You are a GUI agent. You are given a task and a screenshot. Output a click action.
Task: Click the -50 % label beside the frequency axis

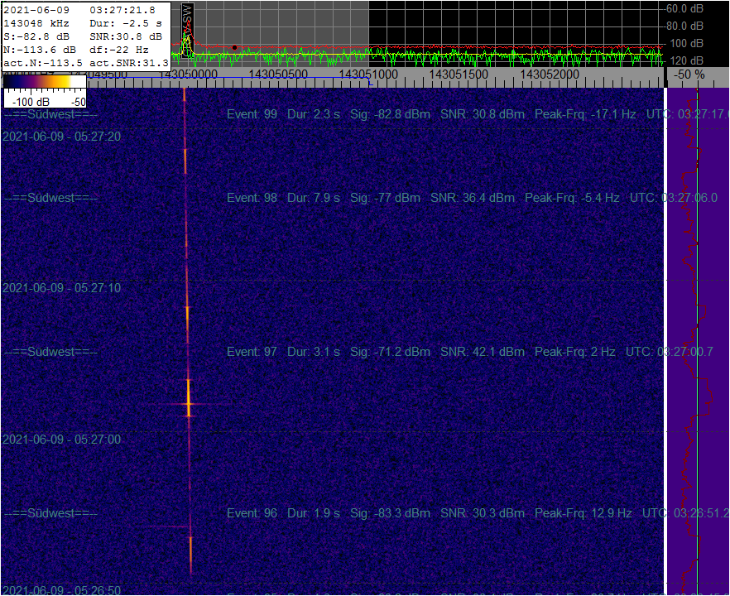(x=689, y=74)
